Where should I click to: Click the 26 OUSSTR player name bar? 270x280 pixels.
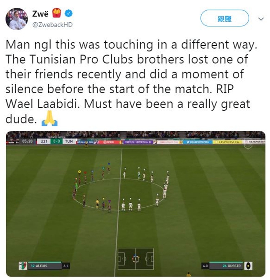[x=226, y=266]
